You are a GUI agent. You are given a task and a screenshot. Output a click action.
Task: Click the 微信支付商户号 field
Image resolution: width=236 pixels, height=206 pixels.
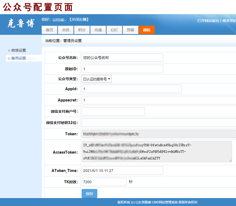coord(113,111)
